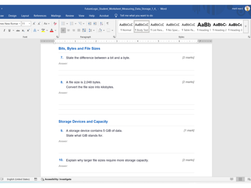Apply the Text Effects icon
Screen dimensions: 251x188
[x=35, y=30]
